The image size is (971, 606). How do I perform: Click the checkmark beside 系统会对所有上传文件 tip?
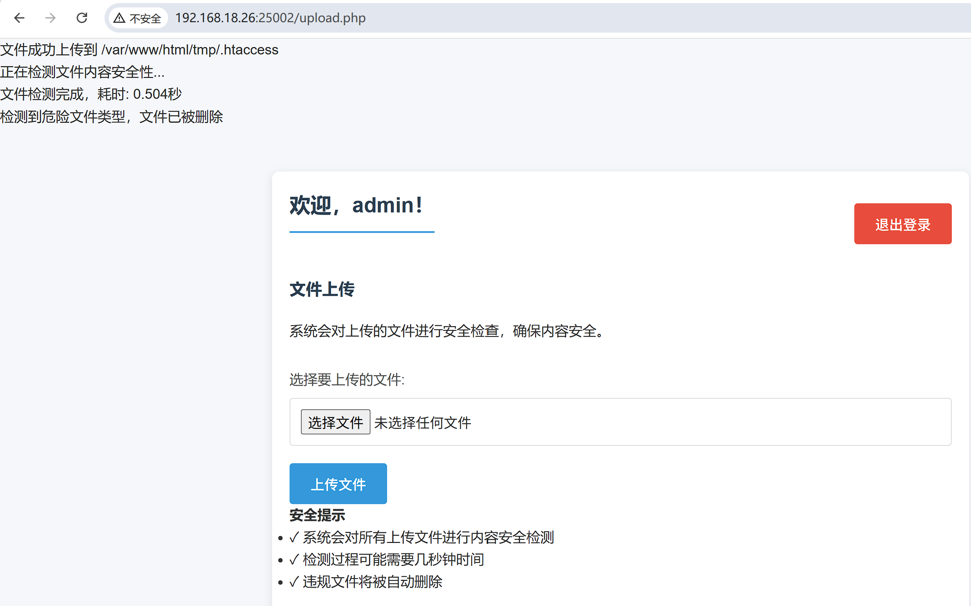[x=294, y=537]
